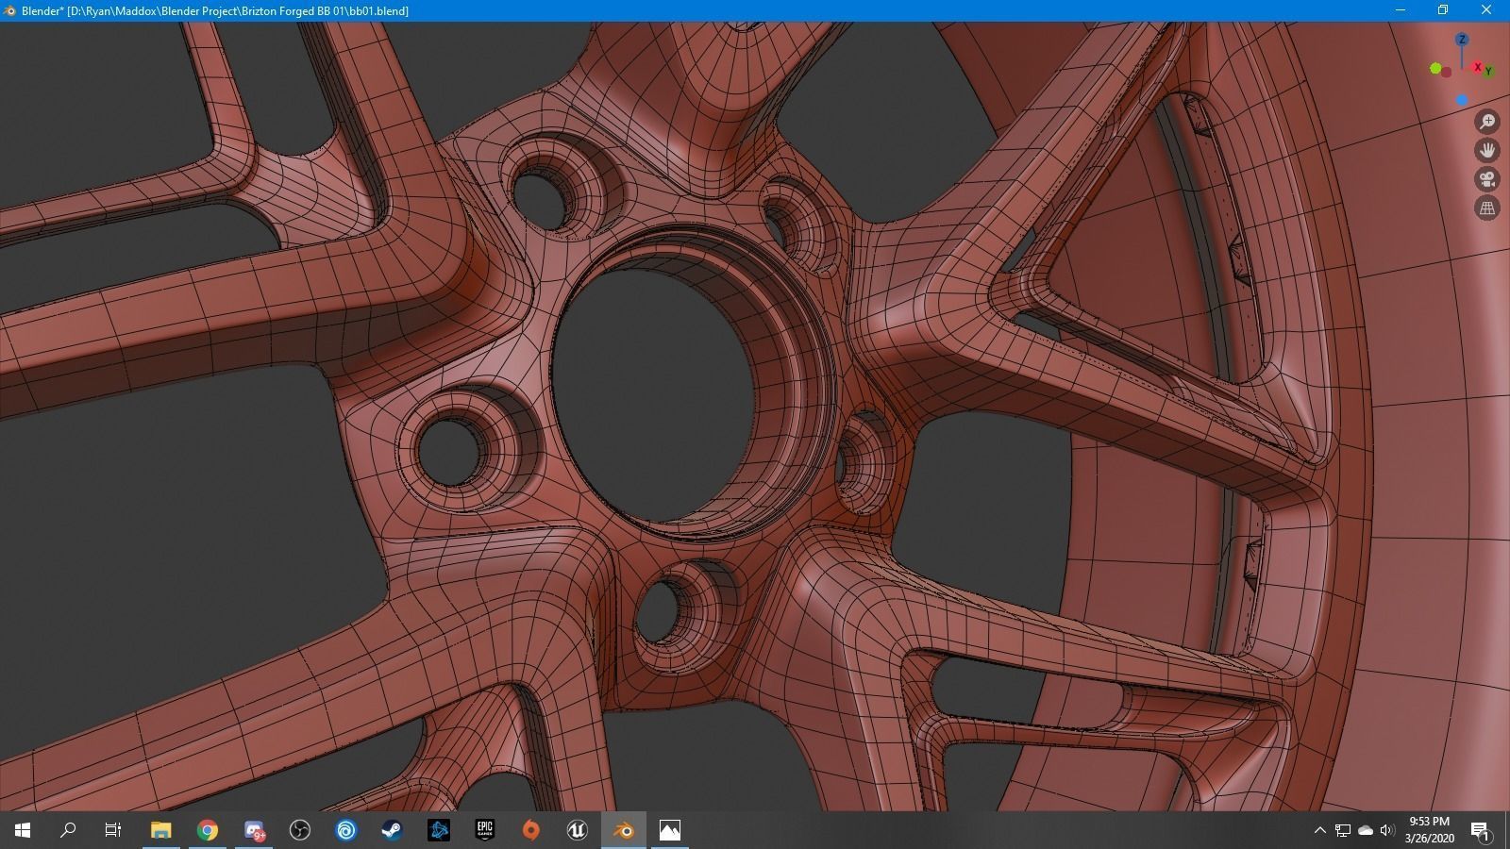Viewport: 1510px width, 849px height.
Task: Toggle the camera view button
Action: (x=1487, y=179)
